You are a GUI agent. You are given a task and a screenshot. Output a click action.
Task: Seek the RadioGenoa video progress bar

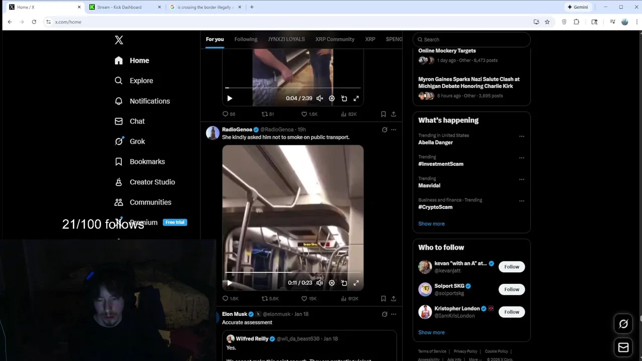[x=293, y=272]
